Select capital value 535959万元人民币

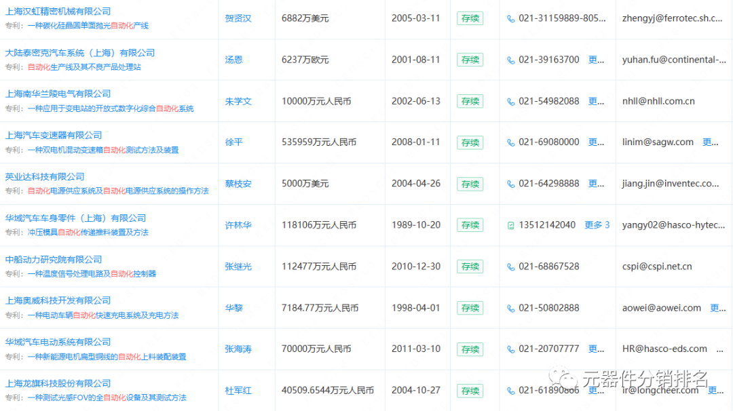319,142
